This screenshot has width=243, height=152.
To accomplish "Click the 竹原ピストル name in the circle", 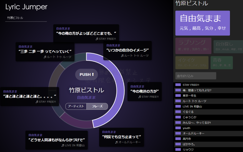I will click(x=86, y=90).
